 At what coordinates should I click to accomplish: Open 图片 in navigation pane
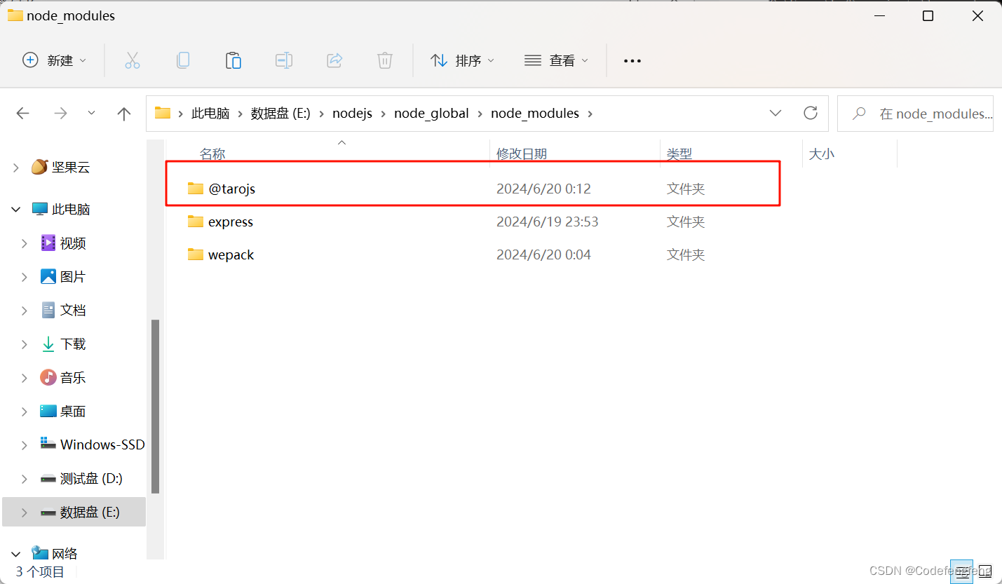(x=73, y=277)
